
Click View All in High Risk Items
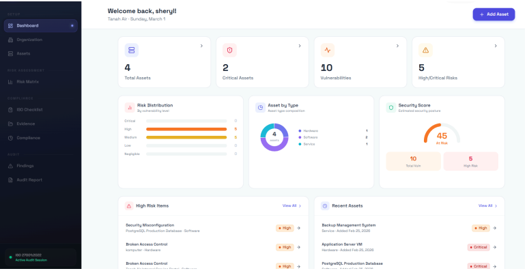point(291,205)
